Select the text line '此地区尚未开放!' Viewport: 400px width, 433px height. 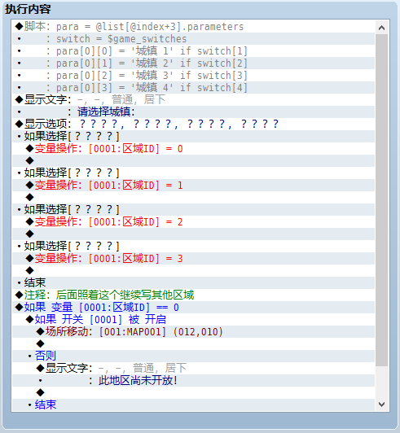click(194, 381)
